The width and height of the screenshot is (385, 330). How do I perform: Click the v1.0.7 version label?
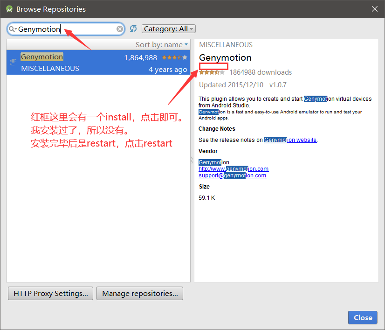(x=278, y=85)
